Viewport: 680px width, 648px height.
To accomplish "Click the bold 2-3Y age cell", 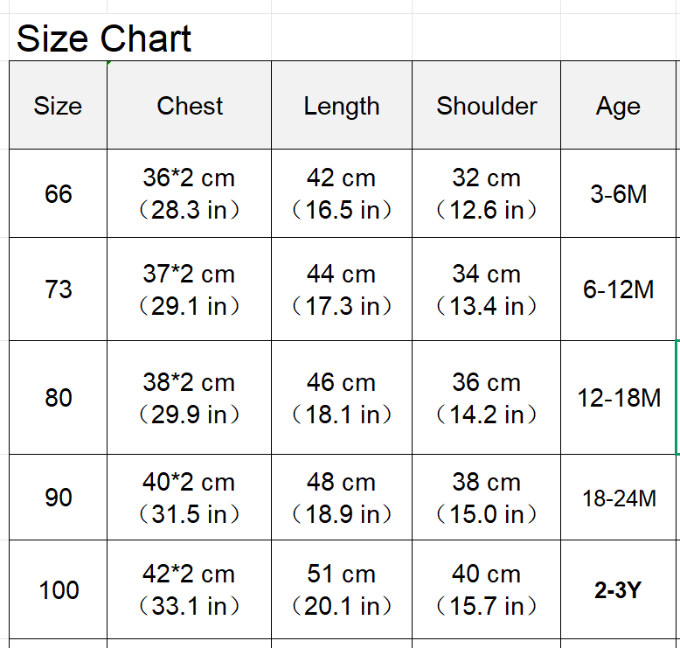I will pyautogui.click(x=619, y=589).
